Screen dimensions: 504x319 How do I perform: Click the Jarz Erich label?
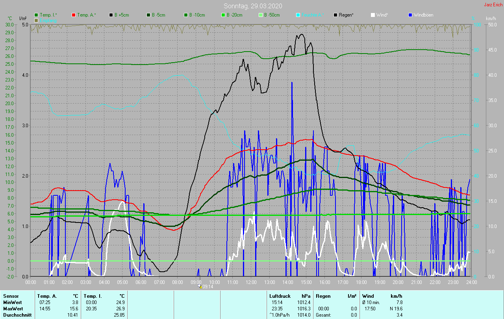pos(493,5)
